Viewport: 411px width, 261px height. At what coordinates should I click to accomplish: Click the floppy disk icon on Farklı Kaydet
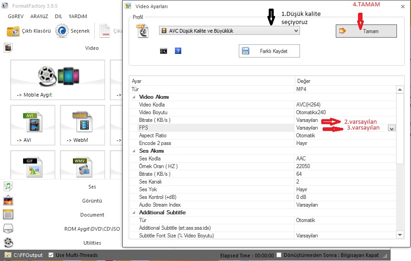point(246,51)
